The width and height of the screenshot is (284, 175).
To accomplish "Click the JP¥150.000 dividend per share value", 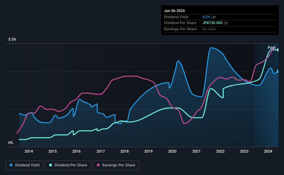I will pyautogui.click(x=212, y=23).
